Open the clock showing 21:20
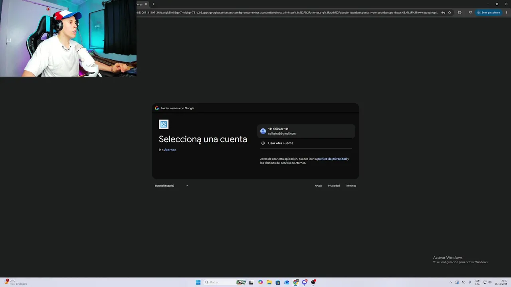The image size is (511, 287). [501, 282]
